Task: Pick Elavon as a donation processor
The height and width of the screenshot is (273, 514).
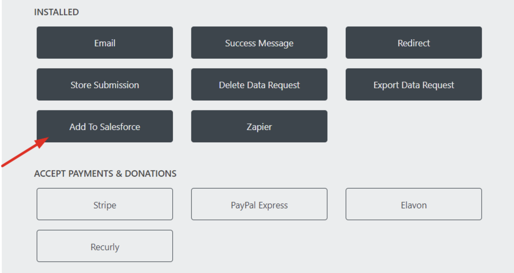Action: [x=413, y=204]
